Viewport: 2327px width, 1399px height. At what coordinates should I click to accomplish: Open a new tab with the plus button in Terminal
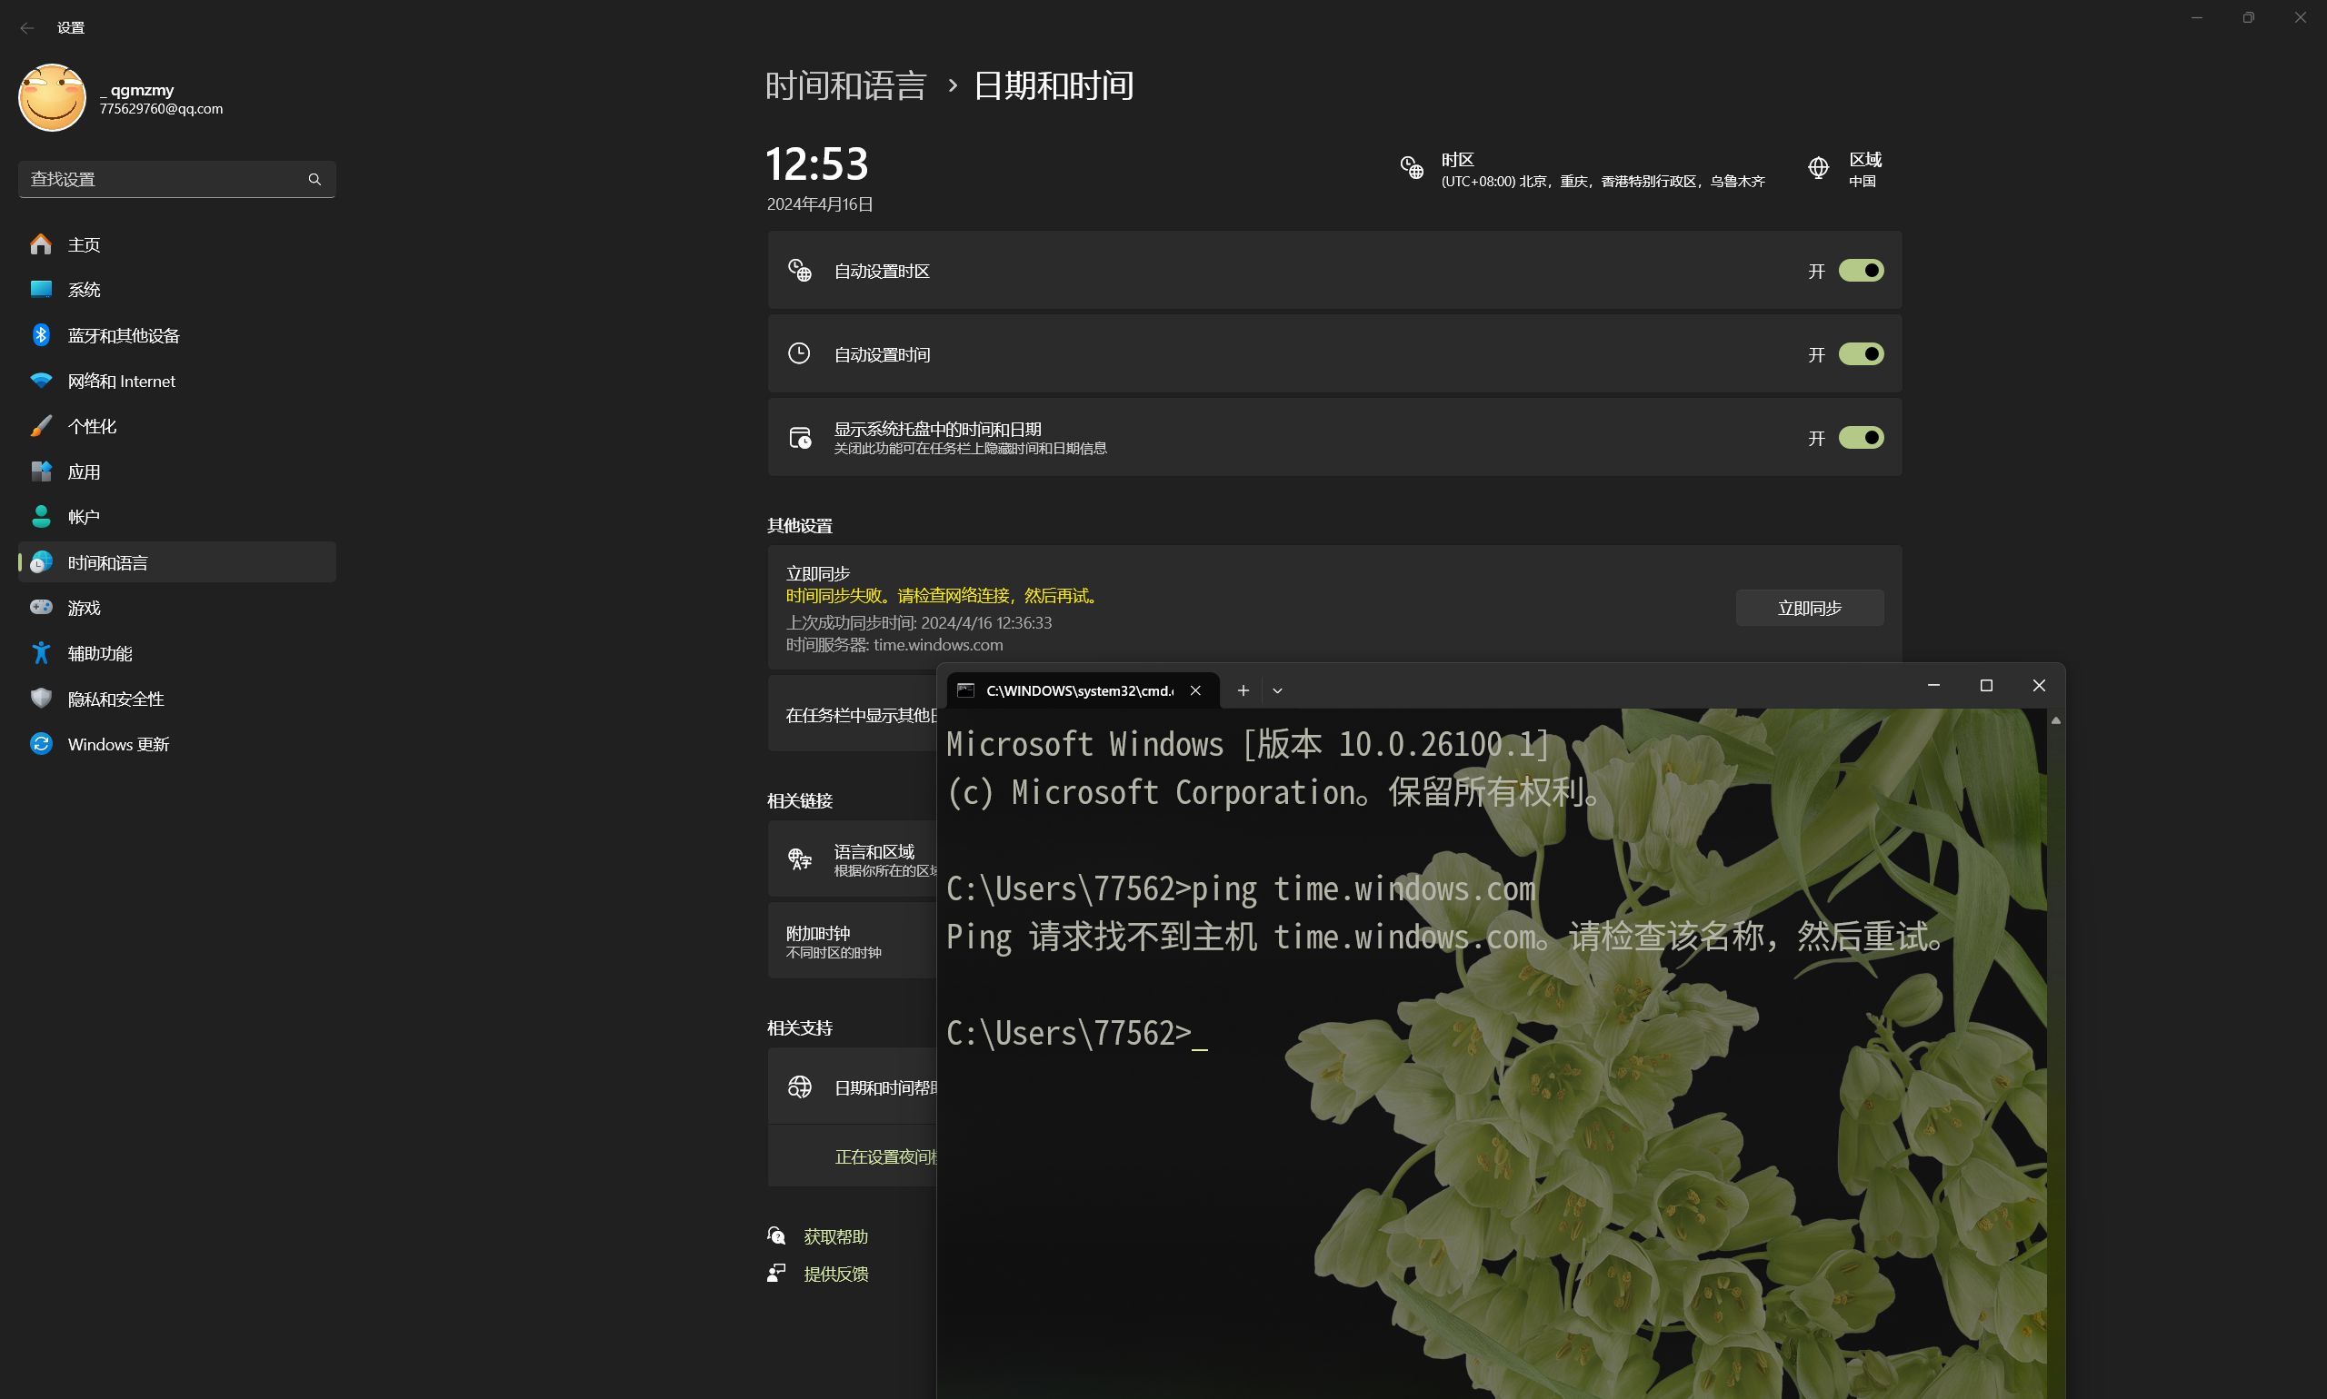1243,691
